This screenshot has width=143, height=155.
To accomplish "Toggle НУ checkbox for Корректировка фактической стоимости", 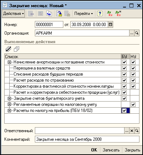I will [x=133, y=86].
